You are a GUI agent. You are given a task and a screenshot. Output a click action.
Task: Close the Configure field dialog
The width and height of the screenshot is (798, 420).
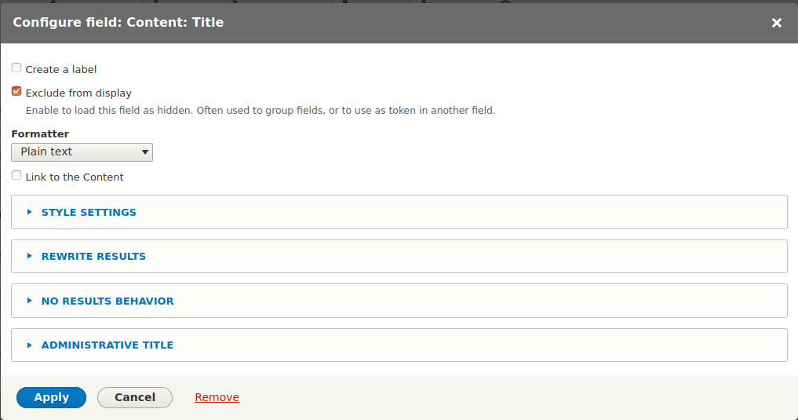[776, 23]
